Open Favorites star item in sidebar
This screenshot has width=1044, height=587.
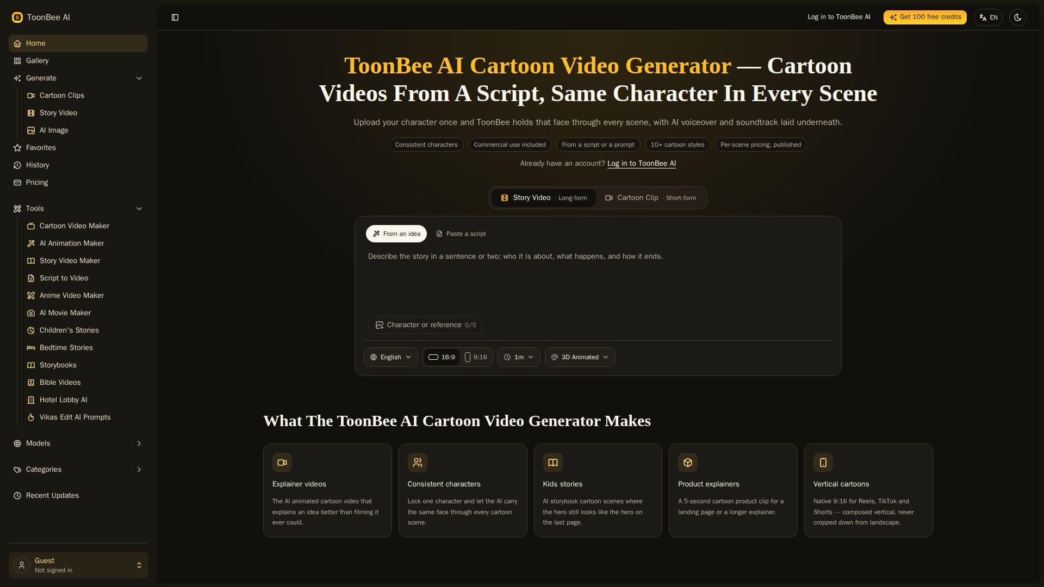(x=78, y=148)
